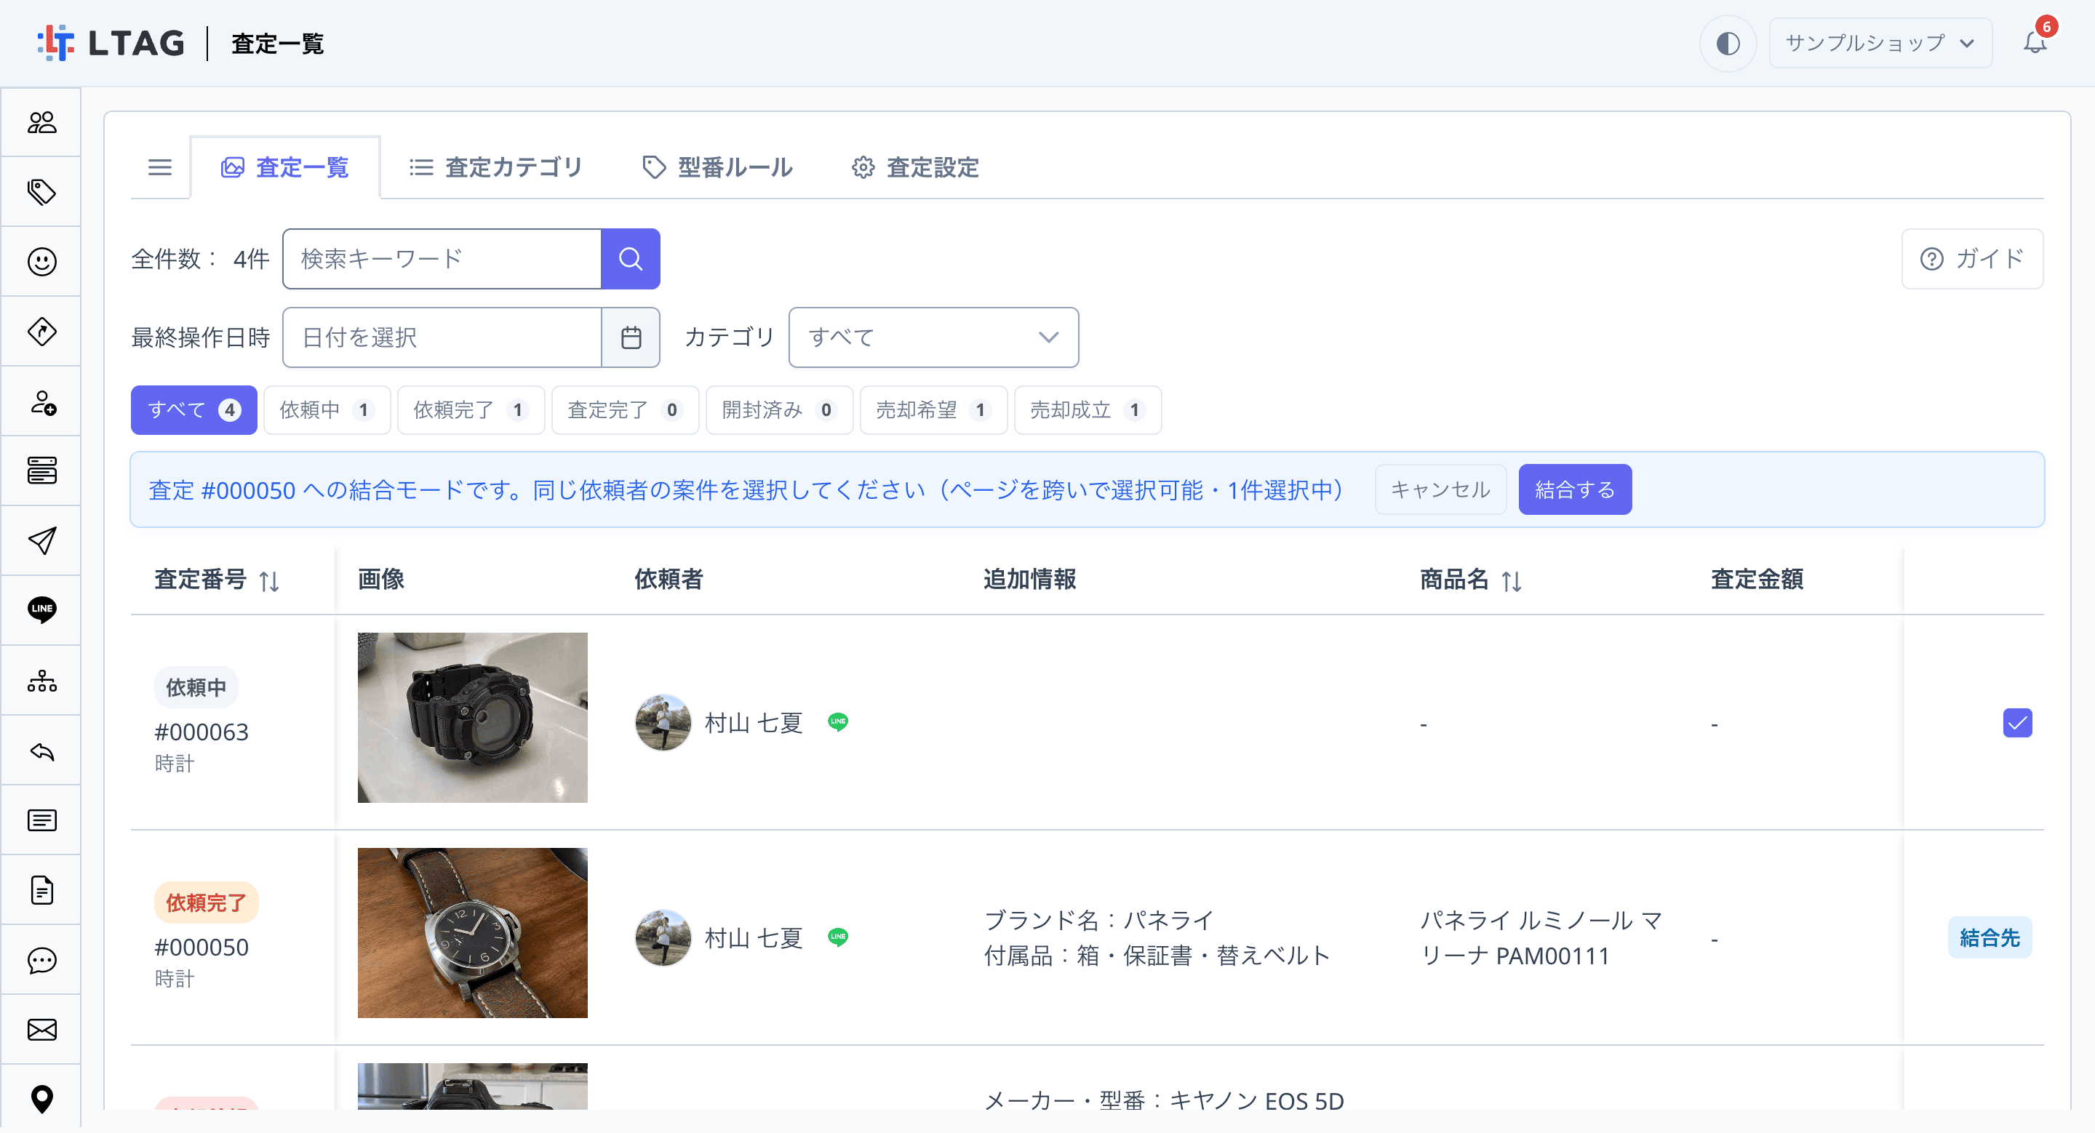This screenshot has height=1133, width=2095.
Task: Select the 査定一覧 tab
Action: click(284, 167)
